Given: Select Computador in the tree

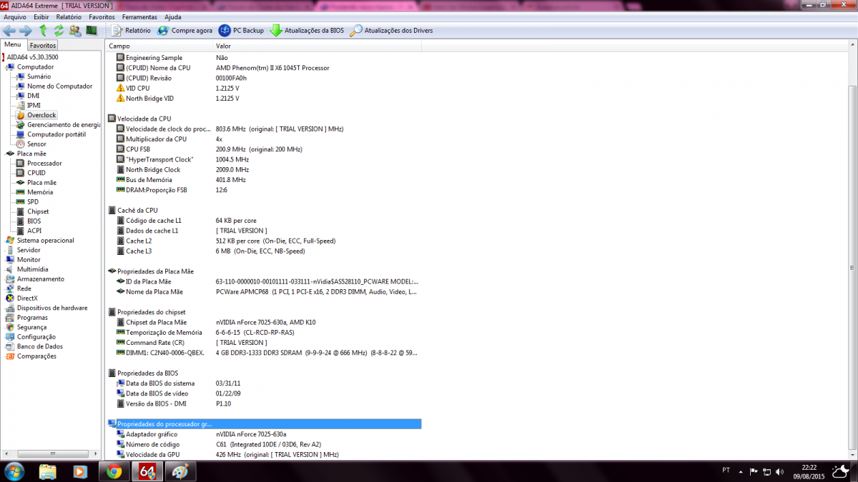Looking at the screenshot, I should 35,67.
